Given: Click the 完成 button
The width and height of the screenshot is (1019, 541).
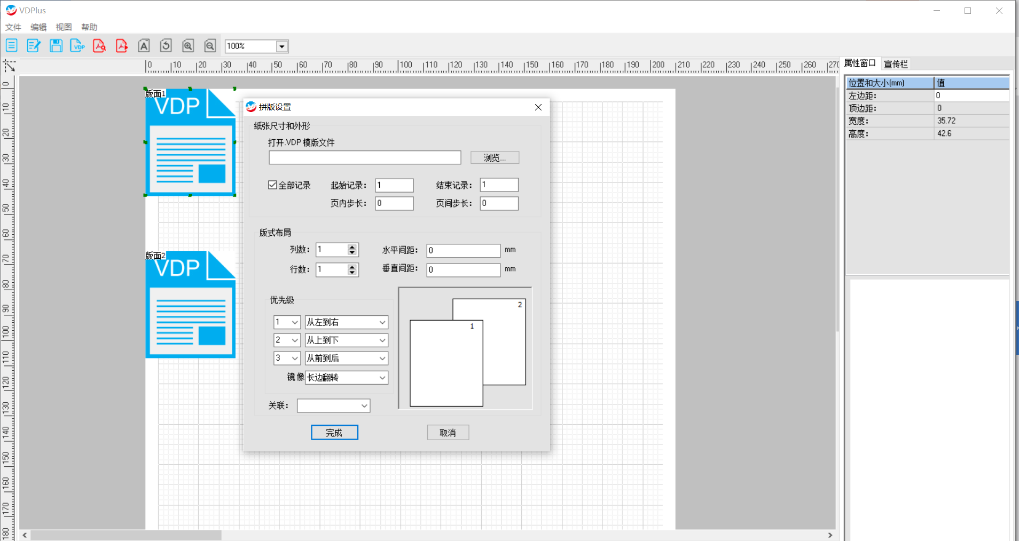Looking at the screenshot, I should tap(334, 433).
